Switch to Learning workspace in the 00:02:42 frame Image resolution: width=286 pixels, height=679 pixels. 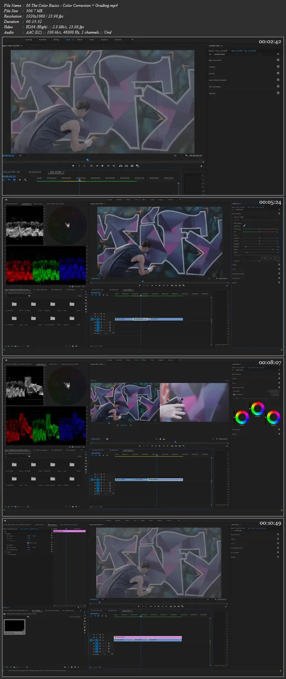click(x=29, y=40)
